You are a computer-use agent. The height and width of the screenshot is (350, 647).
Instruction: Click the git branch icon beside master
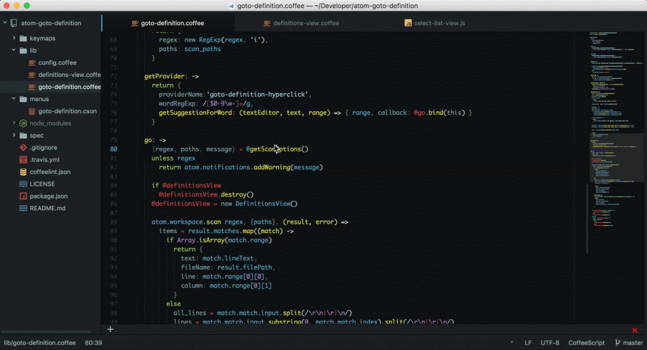[617, 342]
